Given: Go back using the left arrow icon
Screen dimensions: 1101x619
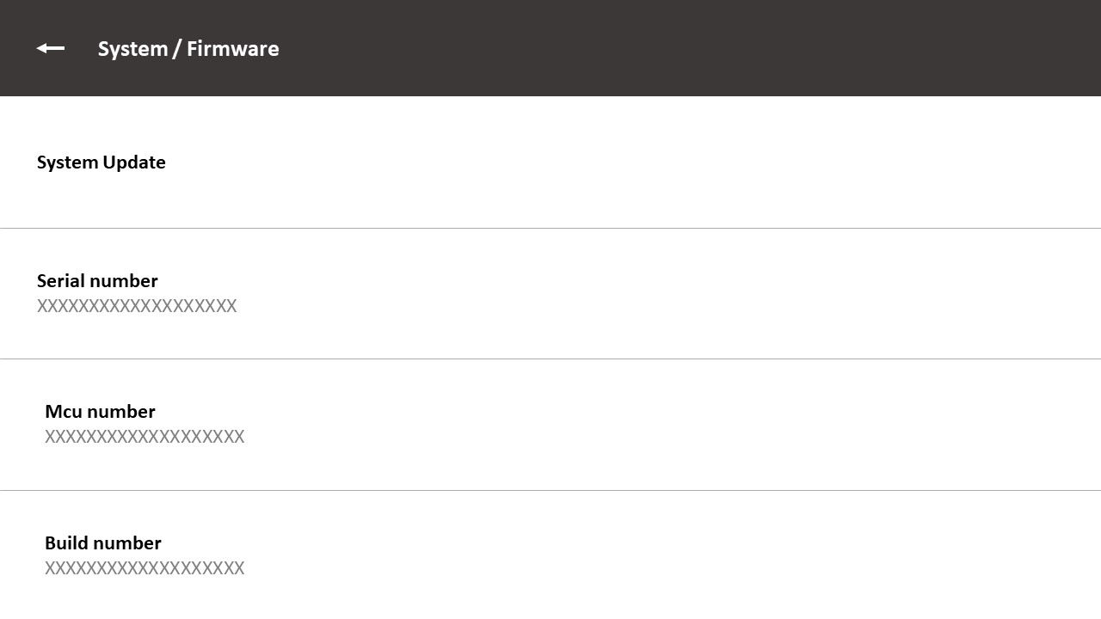Looking at the screenshot, I should tap(51, 48).
